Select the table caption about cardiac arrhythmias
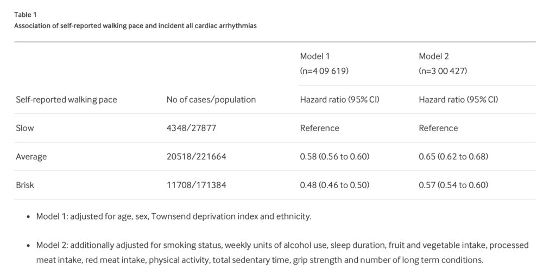The height and width of the screenshot is (276, 556). 135,26
